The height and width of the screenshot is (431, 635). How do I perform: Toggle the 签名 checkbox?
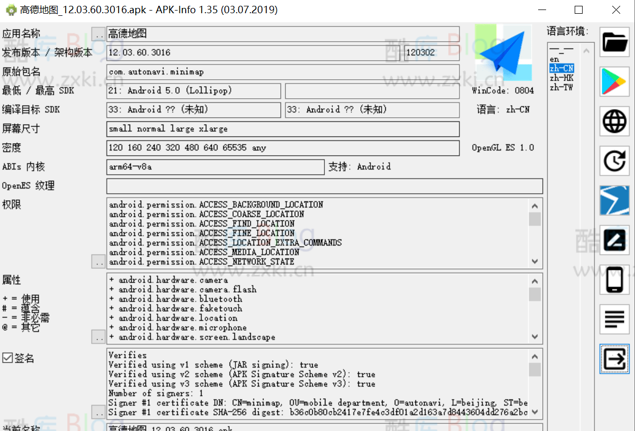(7, 358)
